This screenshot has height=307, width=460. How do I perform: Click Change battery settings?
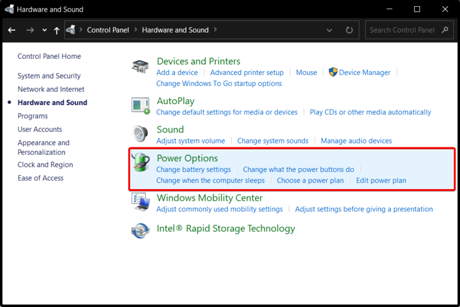(x=193, y=169)
